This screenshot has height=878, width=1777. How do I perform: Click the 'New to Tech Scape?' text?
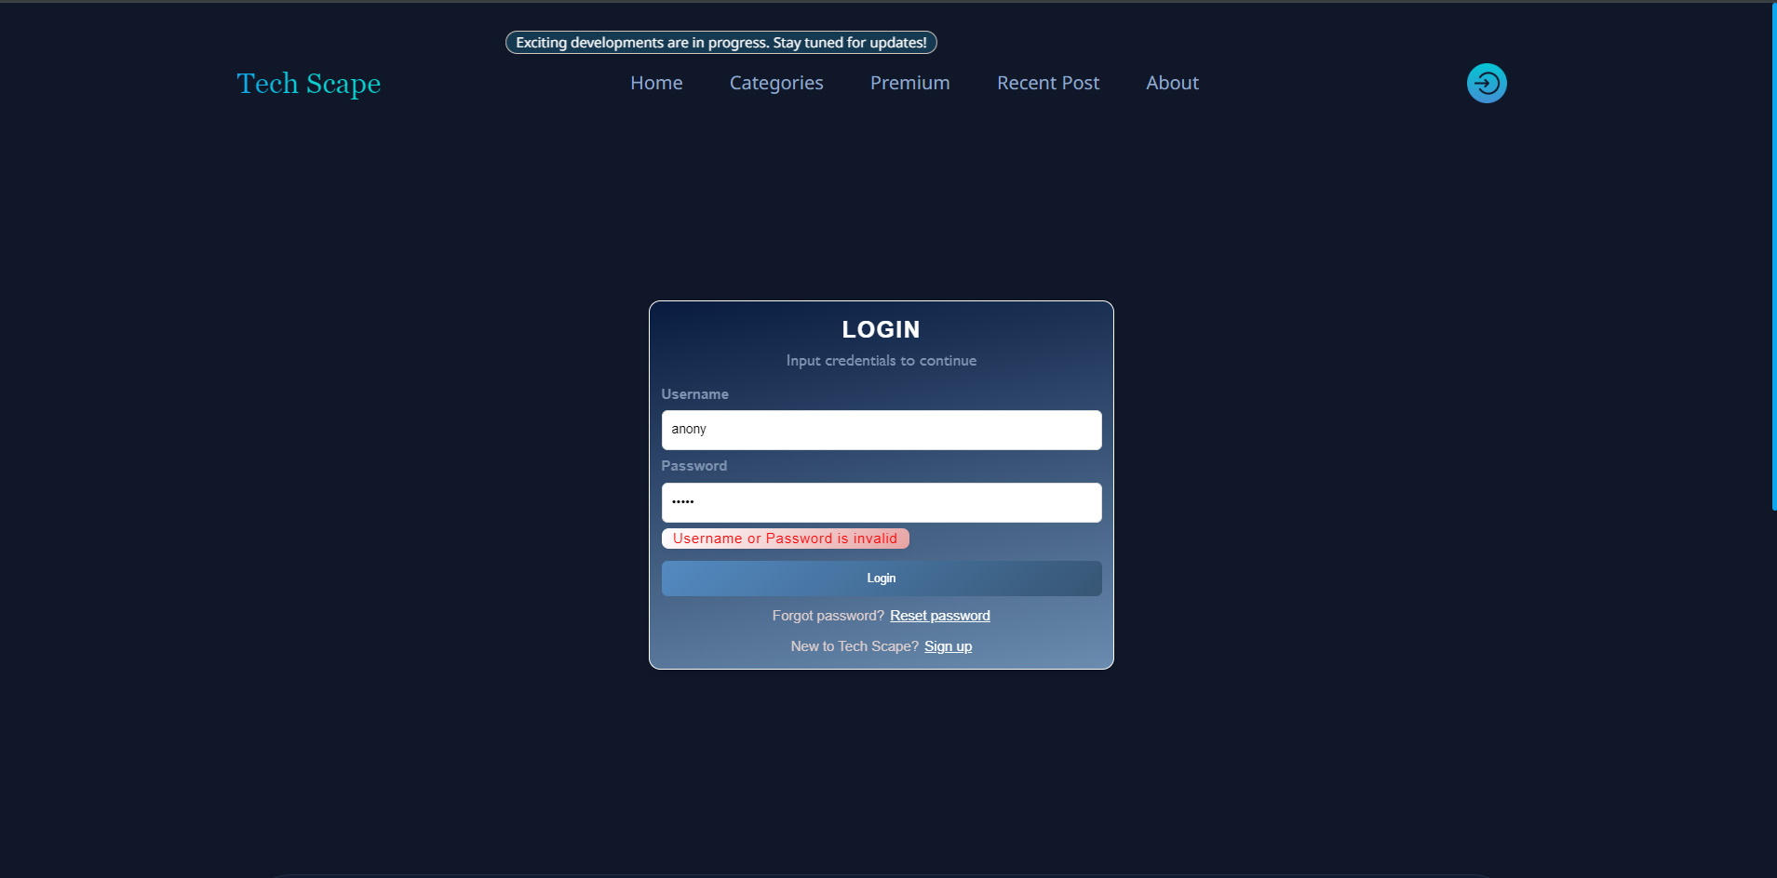pyautogui.click(x=855, y=646)
